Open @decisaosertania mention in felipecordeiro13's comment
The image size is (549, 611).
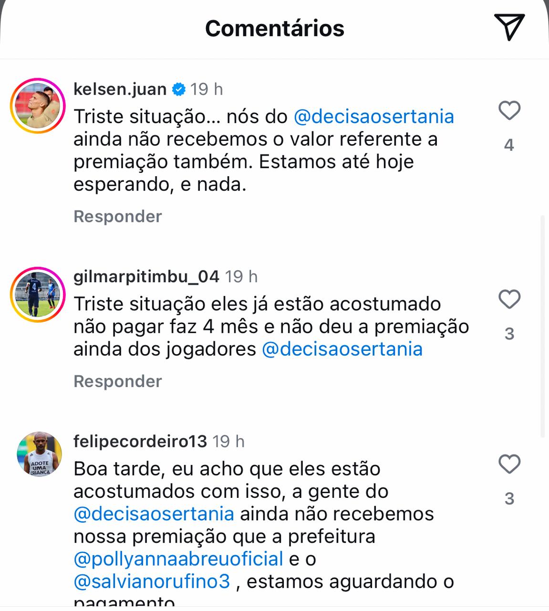154,514
